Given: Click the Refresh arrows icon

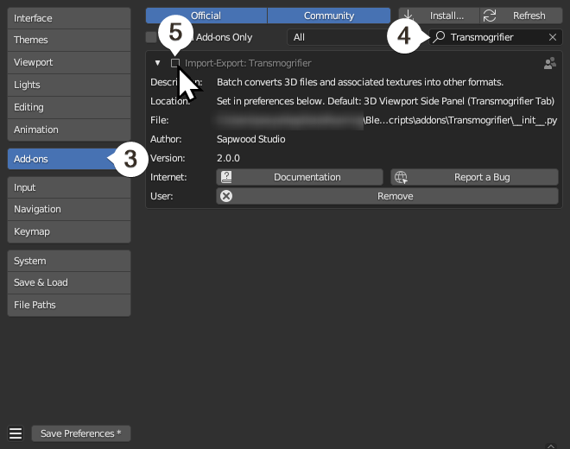Looking at the screenshot, I should pyautogui.click(x=490, y=16).
